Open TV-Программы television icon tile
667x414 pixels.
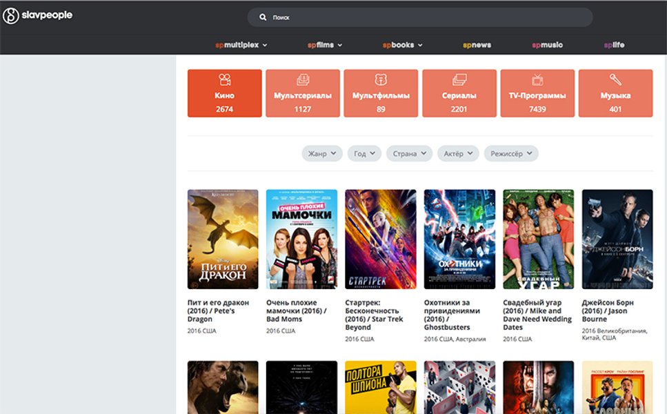[x=537, y=80]
